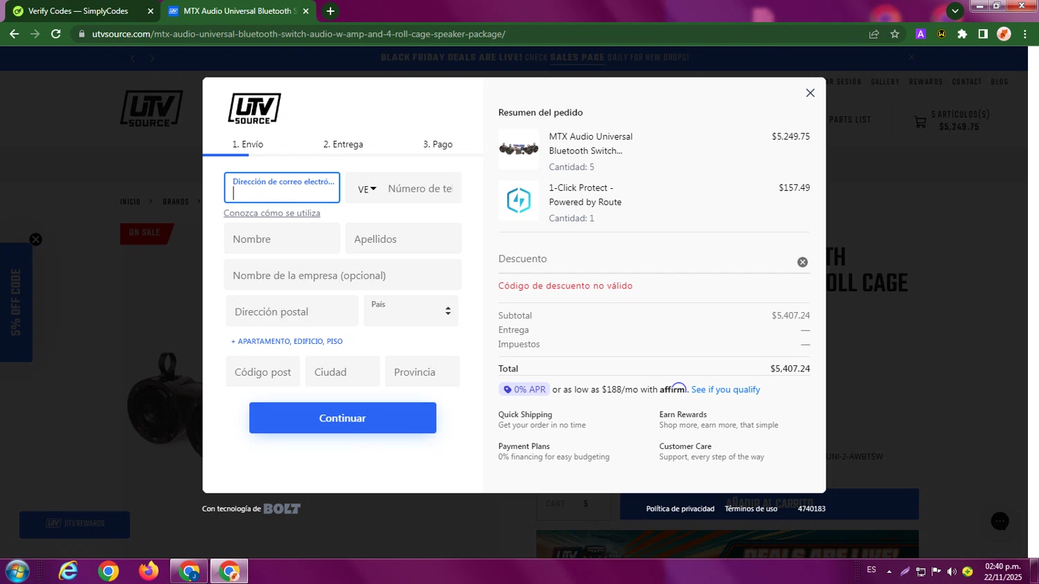Close the Bolt checkout modal
The width and height of the screenshot is (1039, 584).
[x=810, y=93]
